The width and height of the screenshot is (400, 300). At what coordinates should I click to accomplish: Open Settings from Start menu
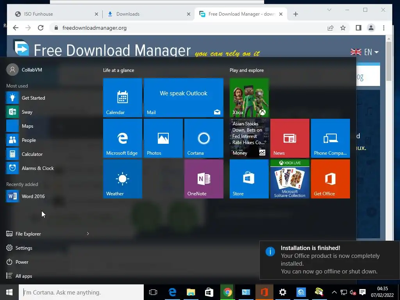[20, 248]
